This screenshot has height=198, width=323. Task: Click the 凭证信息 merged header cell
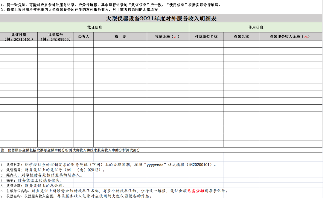(x=95, y=27)
